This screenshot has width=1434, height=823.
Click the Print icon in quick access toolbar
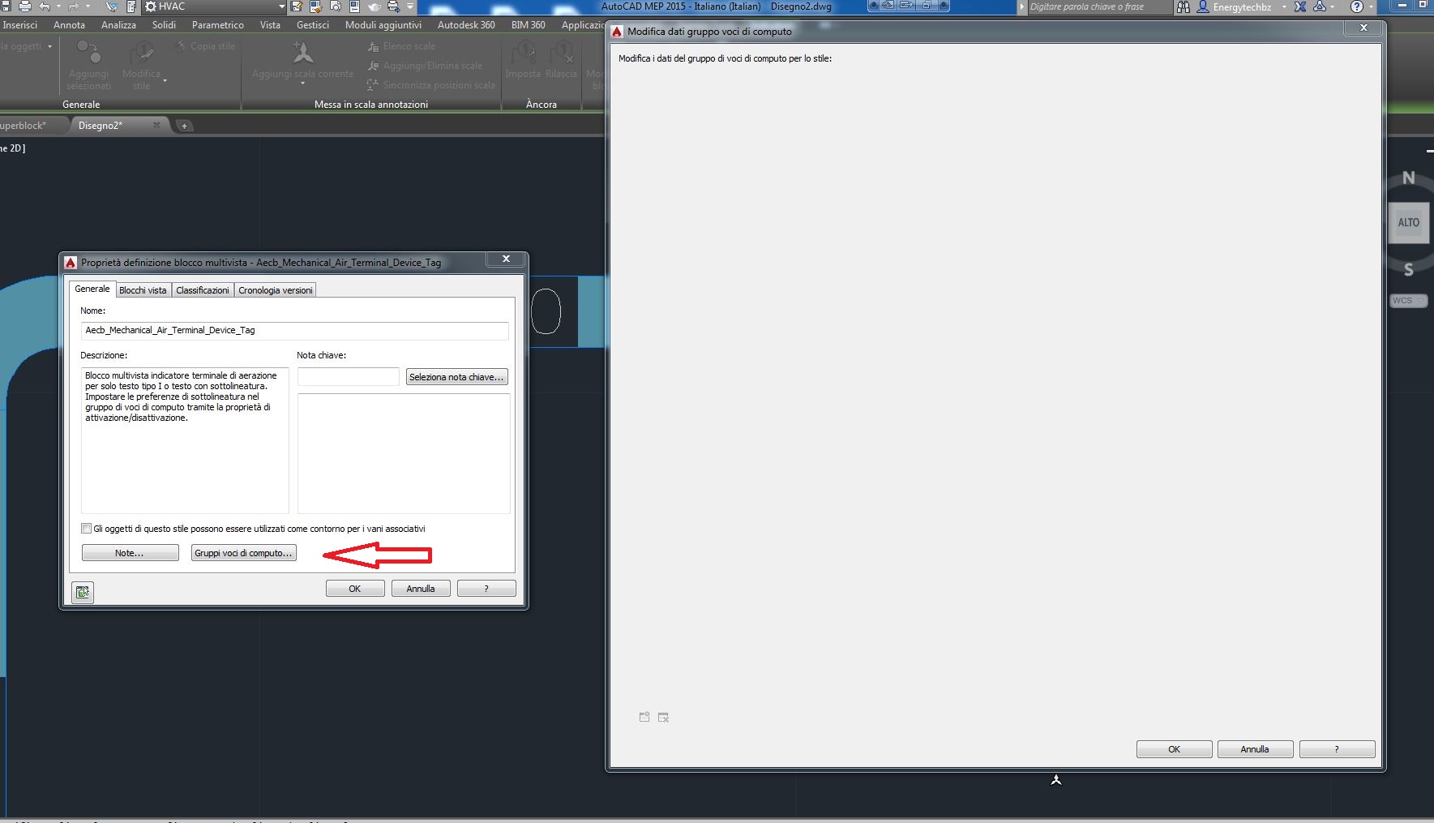(24, 6)
